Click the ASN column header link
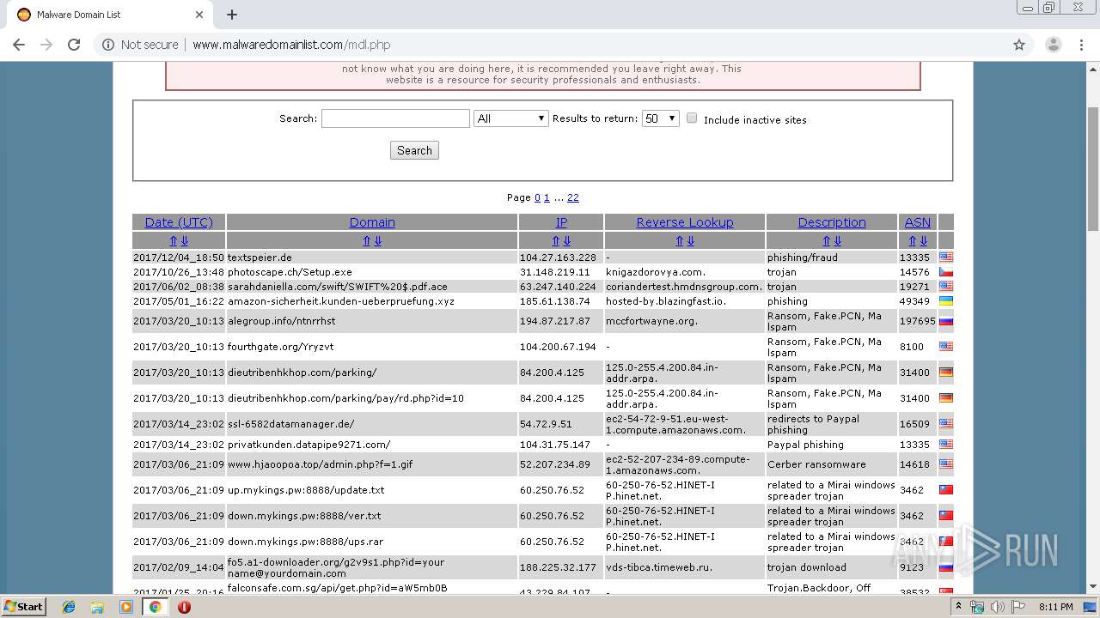Viewport: 1100px width, 618px height. (918, 221)
